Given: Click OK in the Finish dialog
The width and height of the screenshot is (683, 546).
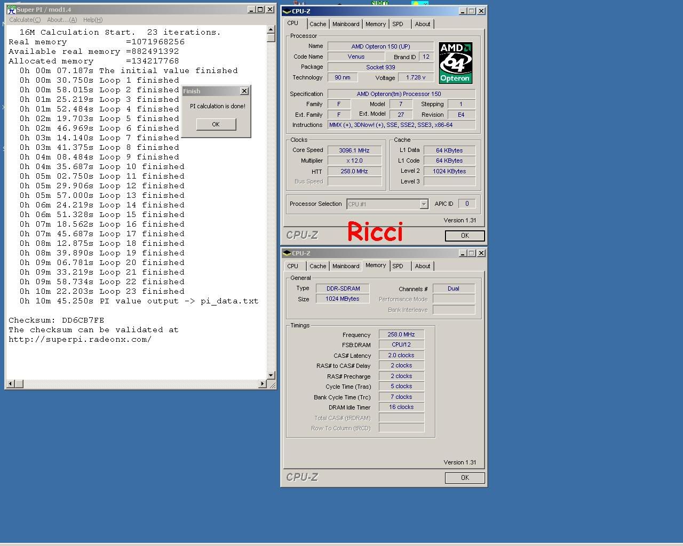Looking at the screenshot, I should coord(216,124).
